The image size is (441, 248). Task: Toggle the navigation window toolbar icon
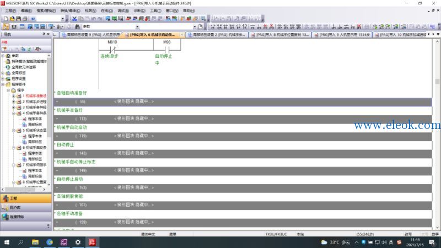click(6, 26)
